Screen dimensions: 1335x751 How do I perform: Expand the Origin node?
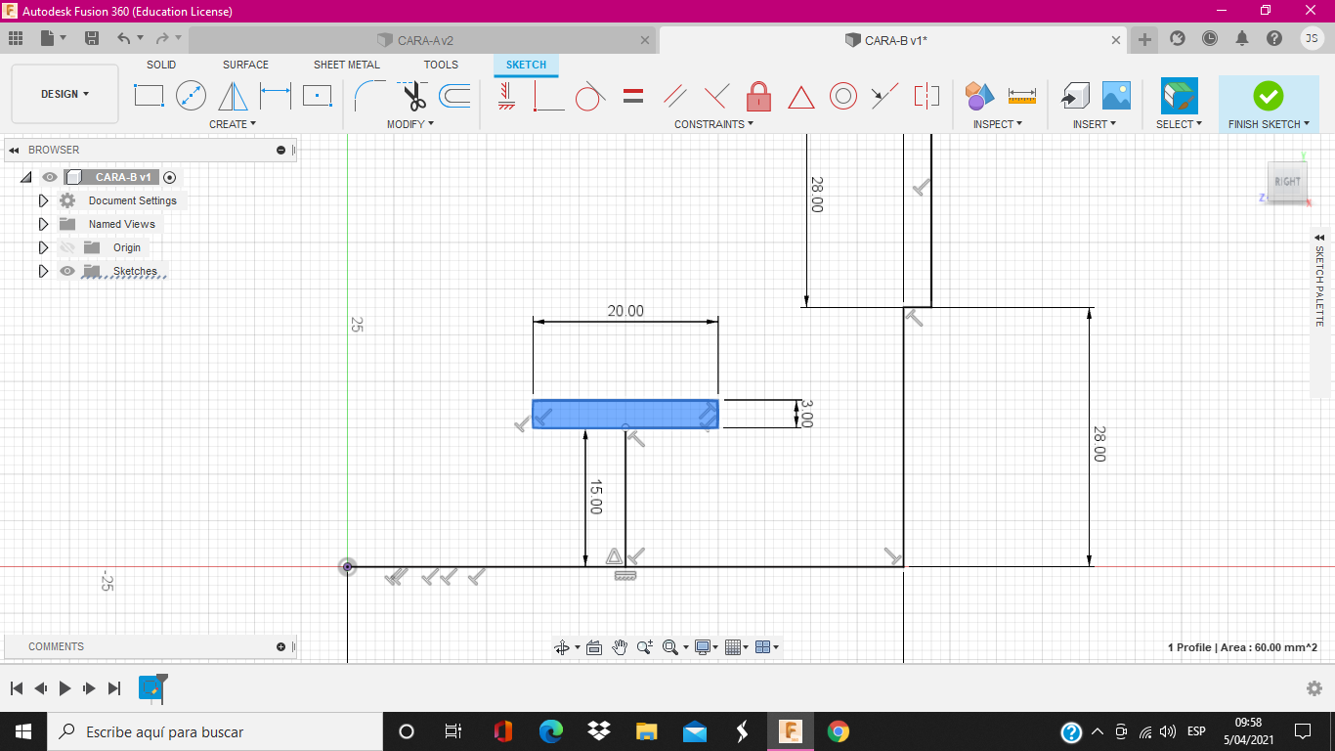(43, 247)
